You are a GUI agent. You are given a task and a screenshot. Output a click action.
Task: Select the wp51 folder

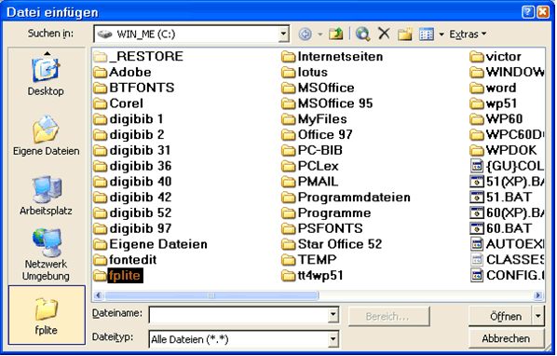[x=494, y=103]
